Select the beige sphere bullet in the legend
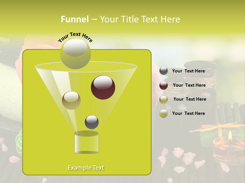Viewport: 245px width, 183px height. coord(164,99)
